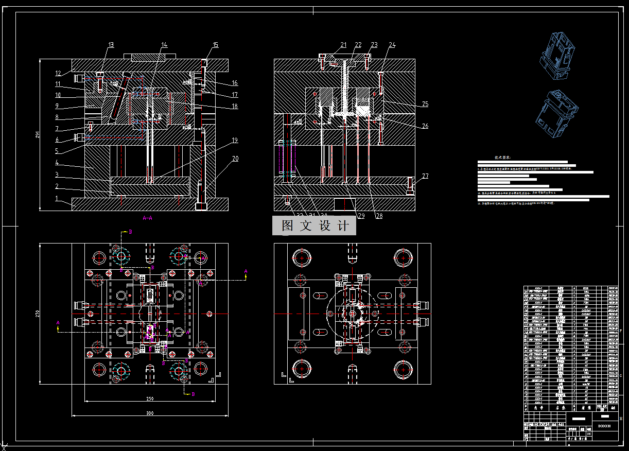Click callout number 5
Screen dimensions: 629x451
click(x=58, y=151)
